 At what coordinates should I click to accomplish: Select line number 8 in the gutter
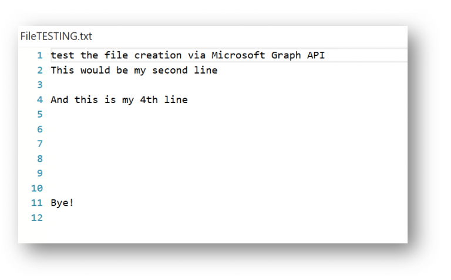[x=40, y=159]
